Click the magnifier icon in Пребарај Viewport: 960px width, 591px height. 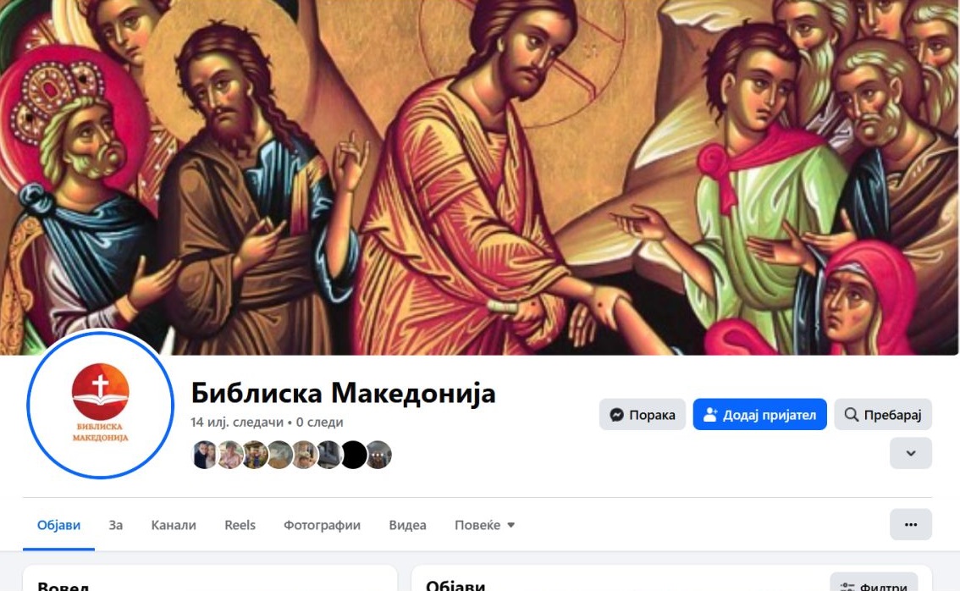pyautogui.click(x=851, y=415)
